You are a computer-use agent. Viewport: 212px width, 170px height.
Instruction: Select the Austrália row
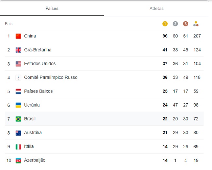tap(104, 133)
